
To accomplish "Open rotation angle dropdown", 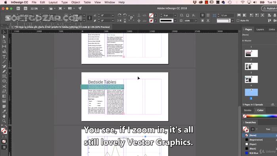I will pos(113,15).
